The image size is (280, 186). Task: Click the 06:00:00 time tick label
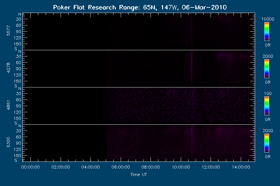[x=121, y=167]
